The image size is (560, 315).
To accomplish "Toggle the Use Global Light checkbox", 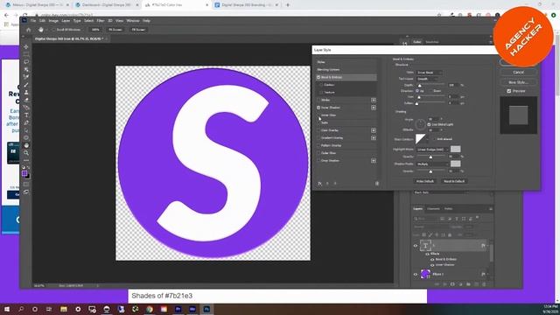I will point(429,124).
